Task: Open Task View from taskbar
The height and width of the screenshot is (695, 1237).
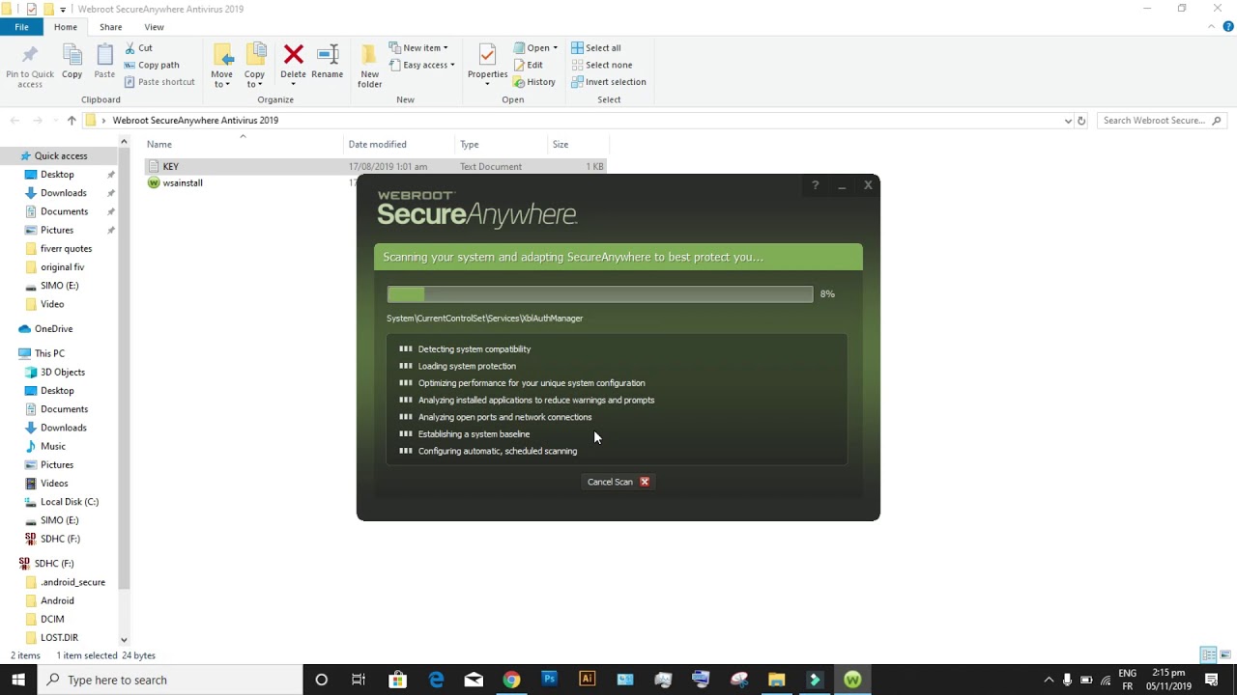Action: coord(359,680)
